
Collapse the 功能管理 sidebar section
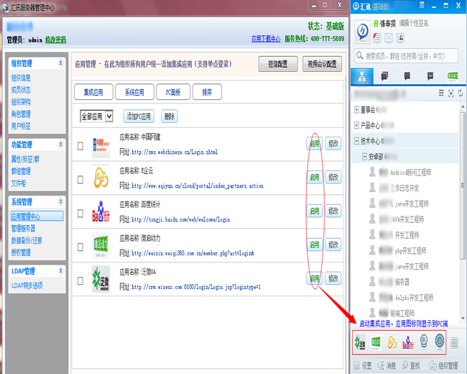(x=60, y=145)
